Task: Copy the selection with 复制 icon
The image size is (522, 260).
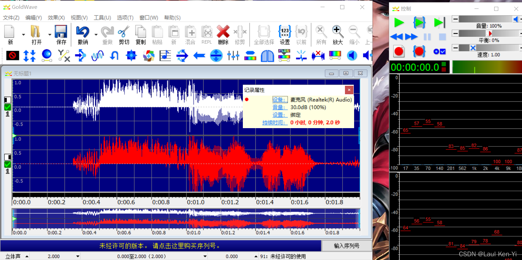Action: pyautogui.click(x=140, y=32)
